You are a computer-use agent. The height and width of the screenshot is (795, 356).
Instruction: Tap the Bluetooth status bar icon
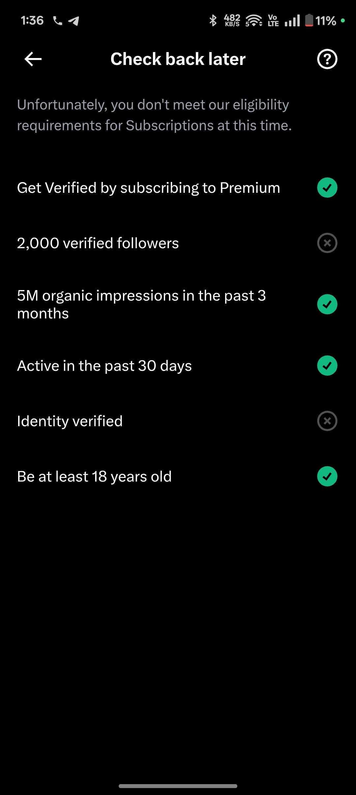213,20
